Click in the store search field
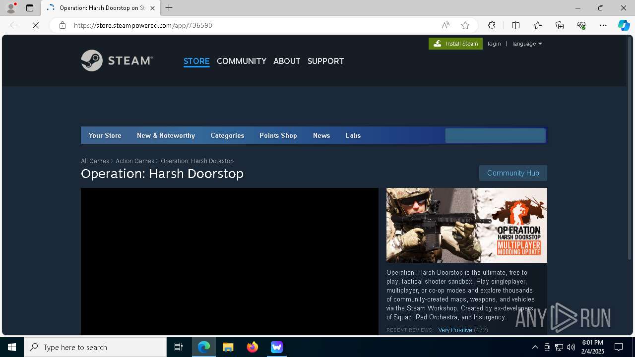This screenshot has height=357, width=635. (x=495, y=135)
